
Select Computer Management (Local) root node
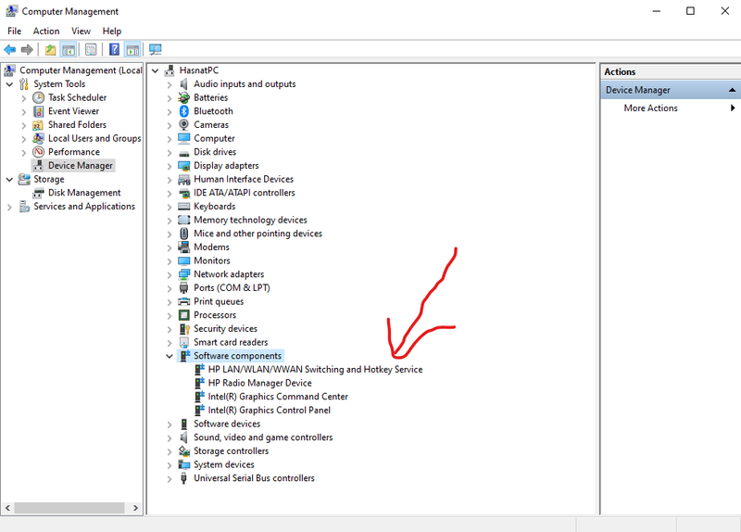[x=81, y=70]
